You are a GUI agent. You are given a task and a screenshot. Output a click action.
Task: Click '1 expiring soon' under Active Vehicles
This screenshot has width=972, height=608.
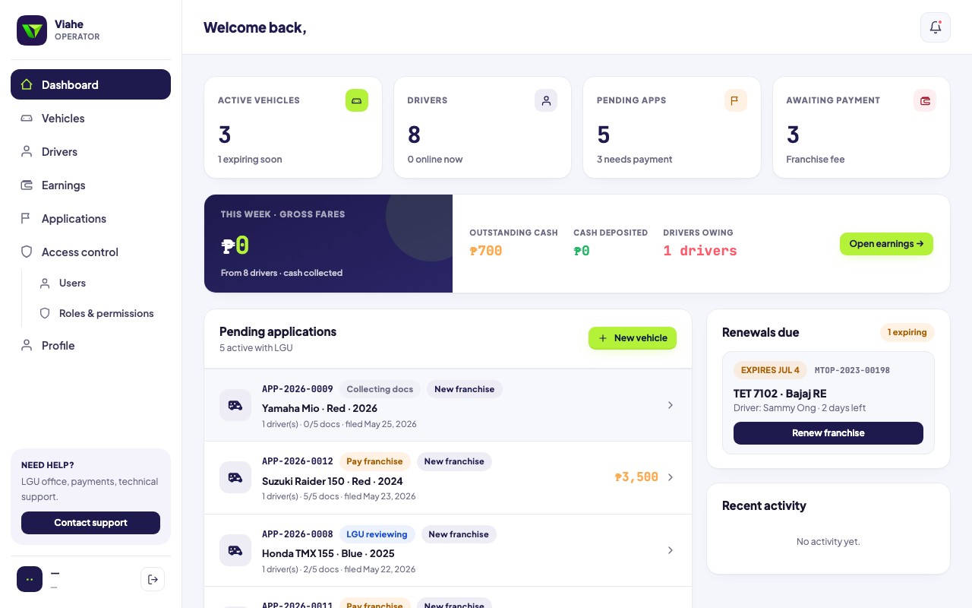[x=250, y=160]
